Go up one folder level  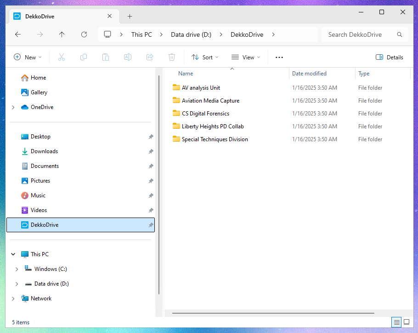[x=62, y=34]
